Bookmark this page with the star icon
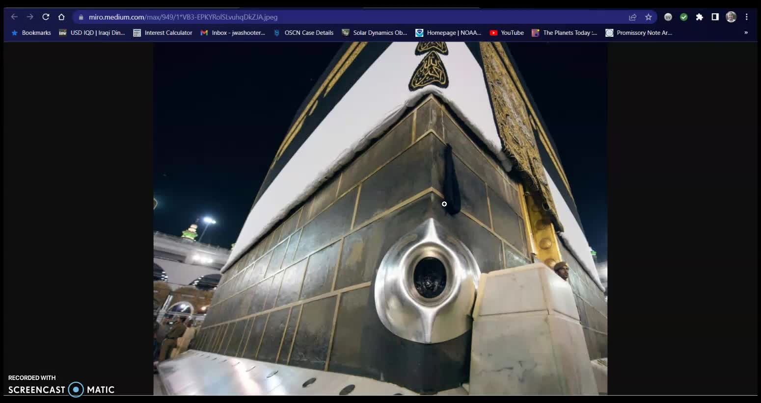The image size is (761, 403). click(x=649, y=17)
